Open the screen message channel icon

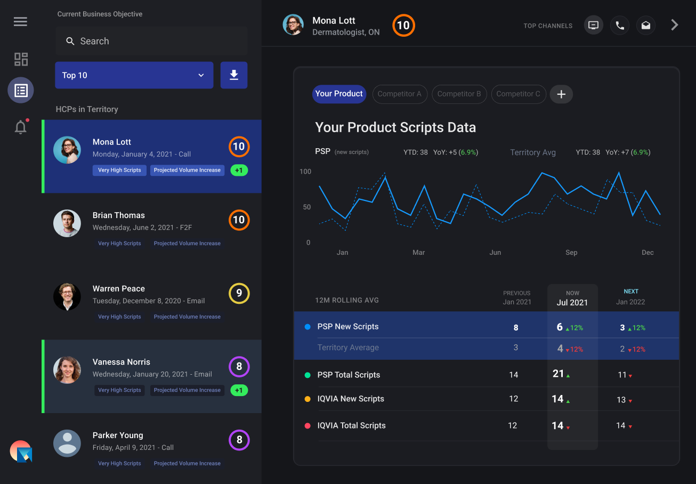point(593,25)
